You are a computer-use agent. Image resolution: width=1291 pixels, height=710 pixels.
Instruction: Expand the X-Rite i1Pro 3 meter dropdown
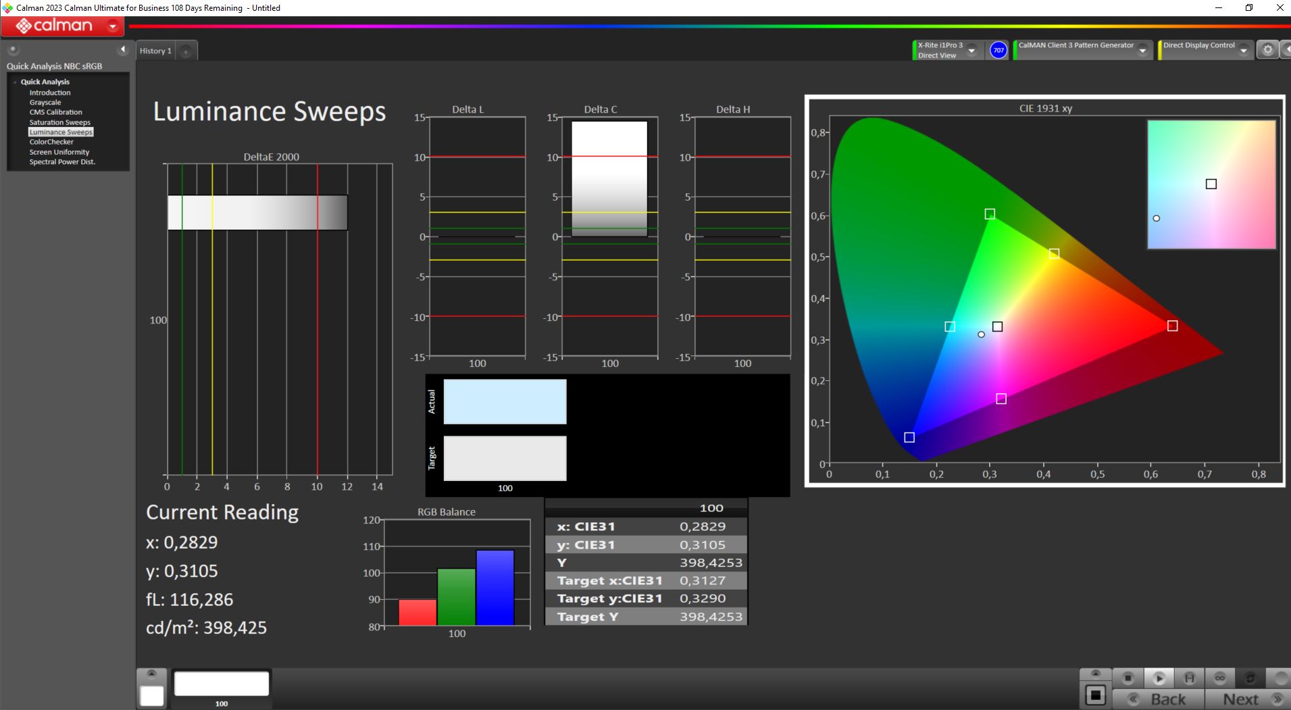point(971,51)
